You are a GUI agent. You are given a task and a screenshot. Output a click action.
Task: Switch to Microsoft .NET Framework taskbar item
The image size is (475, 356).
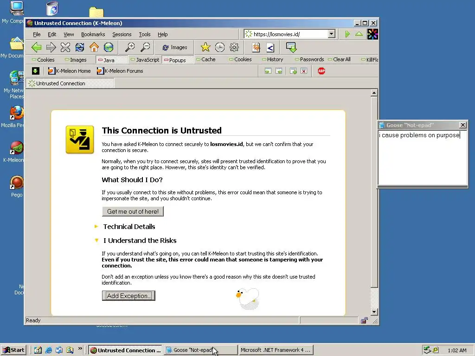point(276,350)
